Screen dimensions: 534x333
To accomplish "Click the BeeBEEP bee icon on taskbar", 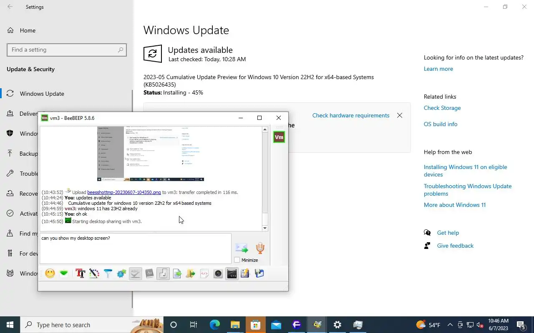I will click(317, 325).
